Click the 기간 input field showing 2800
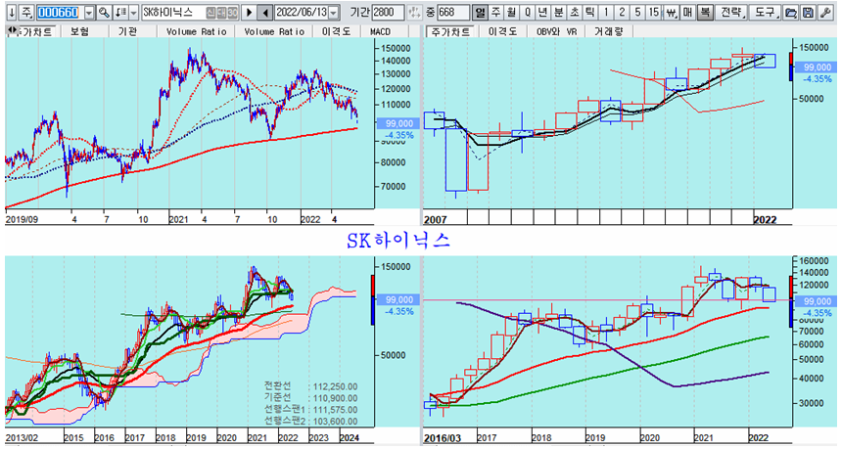This screenshot has width=841, height=449. pyautogui.click(x=389, y=13)
